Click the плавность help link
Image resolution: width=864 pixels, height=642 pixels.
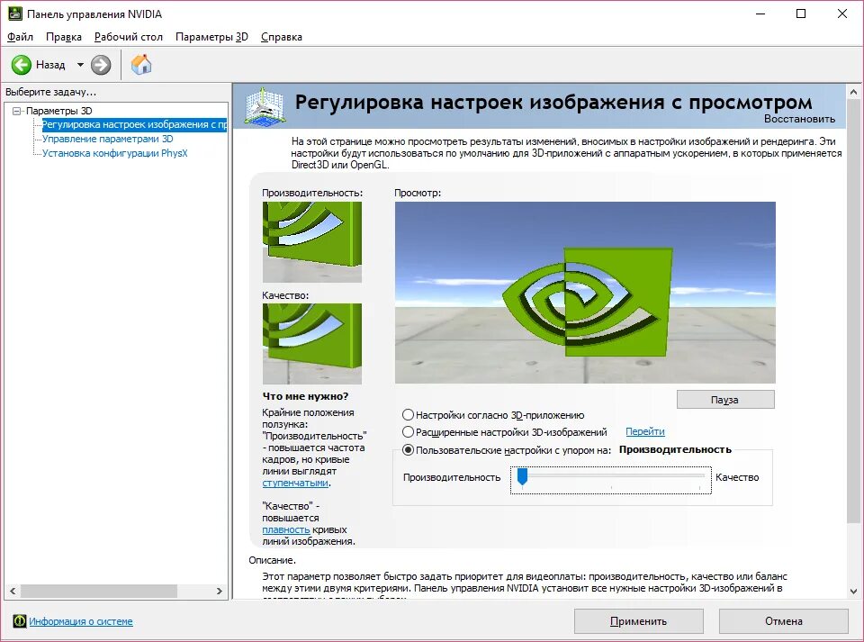pyautogui.click(x=286, y=529)
